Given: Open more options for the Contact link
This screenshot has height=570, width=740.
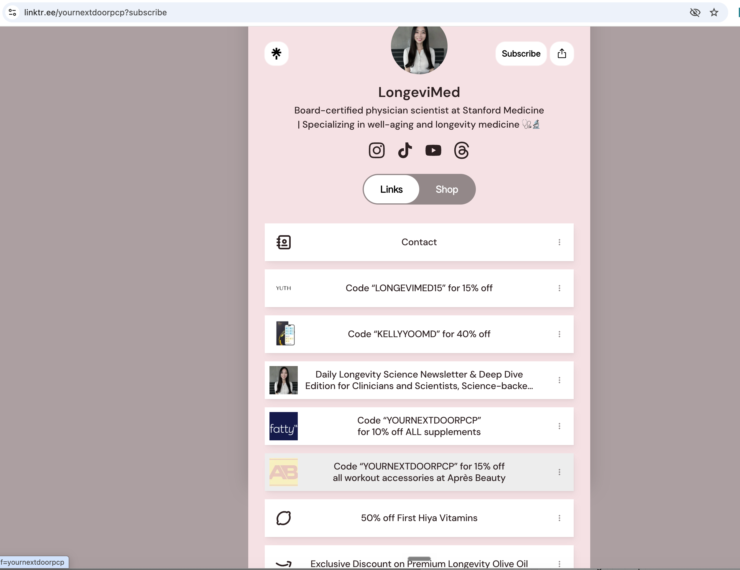Looking at the screenshot, I should pos(559,242).
